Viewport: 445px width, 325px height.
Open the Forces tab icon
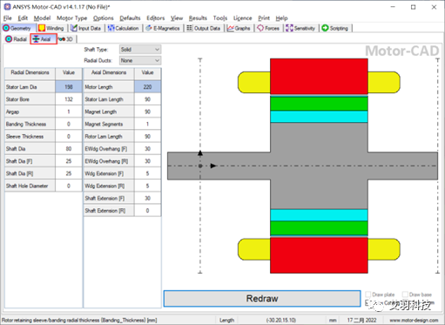(260, 28)
